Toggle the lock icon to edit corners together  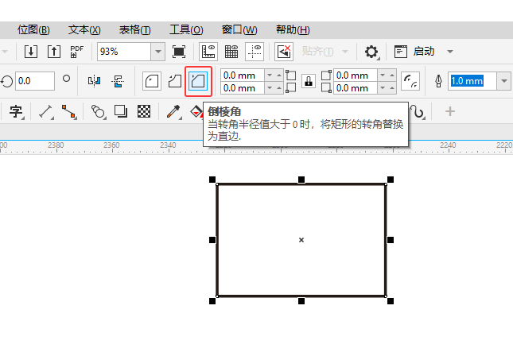(308, 81)
